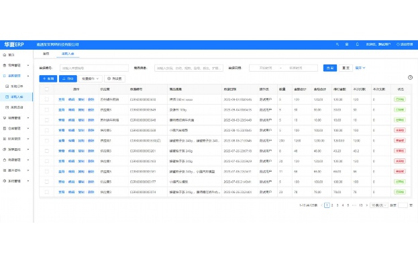The height and width of the screenshot is (263, 418).
Task: Expand 财务管理 with its sidebar arrow
Action: [28, 139]
